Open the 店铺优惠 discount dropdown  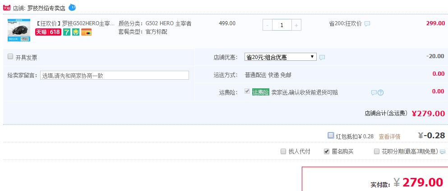(x=280, y=57)
